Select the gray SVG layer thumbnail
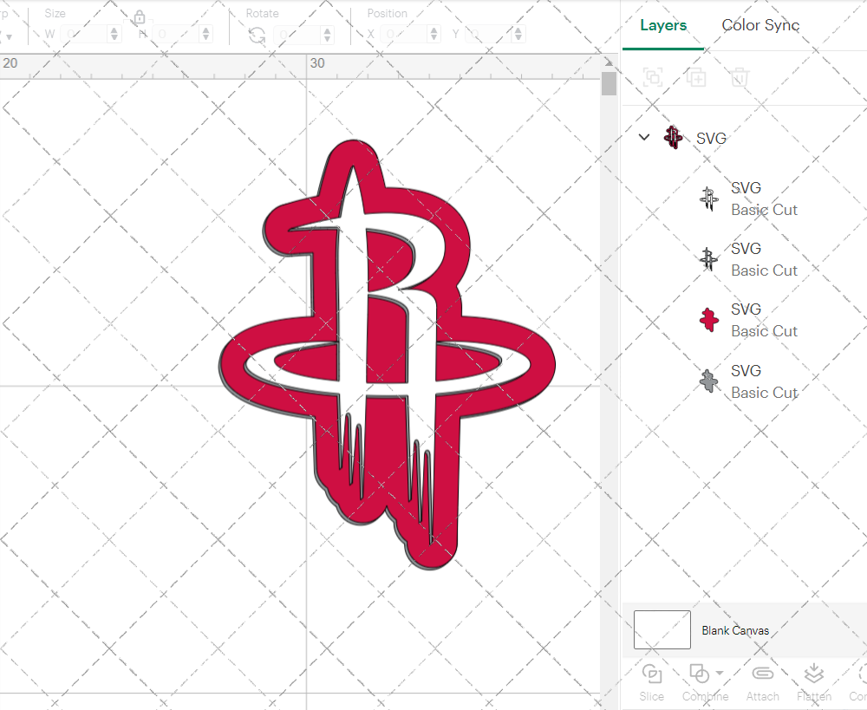 709,381
